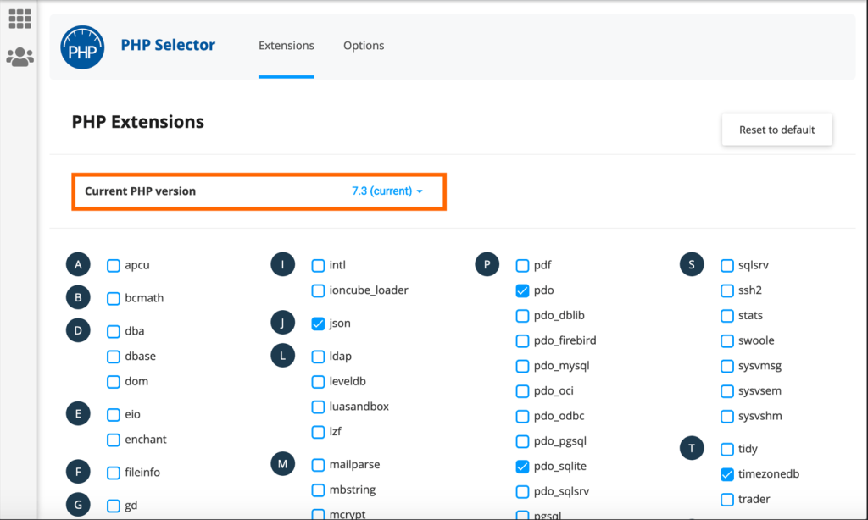868x520 pixels.
Task: Click the PHP Selector title link
Action: (x=168, y=45)
